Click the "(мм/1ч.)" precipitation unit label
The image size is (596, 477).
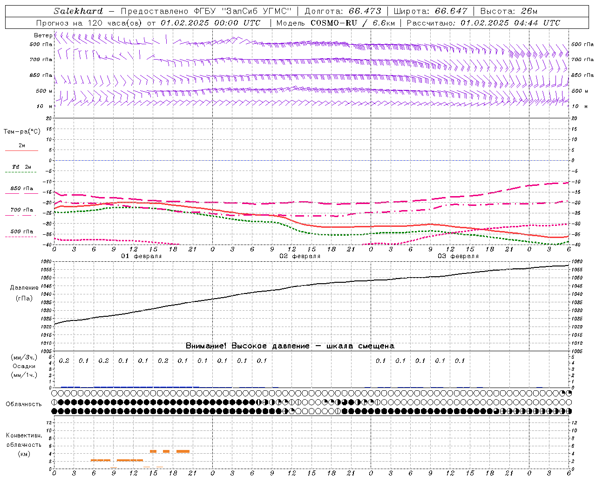click(24, 375)
